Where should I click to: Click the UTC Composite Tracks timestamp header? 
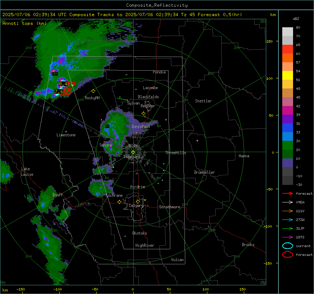pyautogui.click(x=122, y=15)
